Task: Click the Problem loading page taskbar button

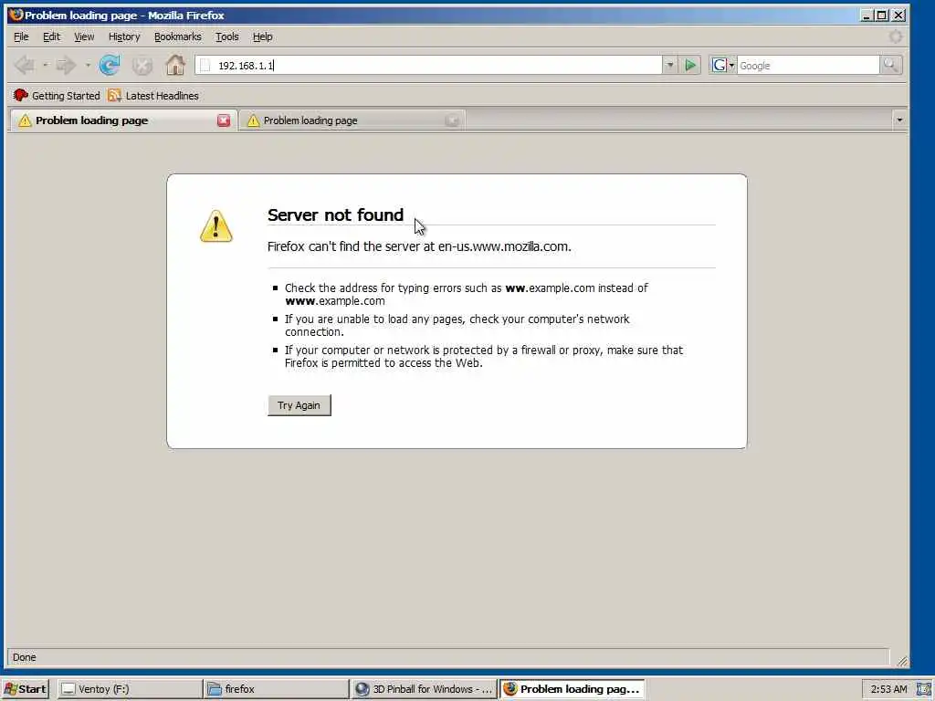Action: pyautogui.click(x=573, y=689)
